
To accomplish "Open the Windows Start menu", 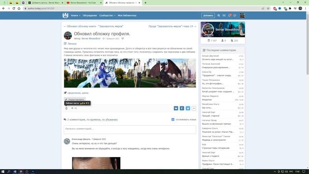I will tap(3, 172).
